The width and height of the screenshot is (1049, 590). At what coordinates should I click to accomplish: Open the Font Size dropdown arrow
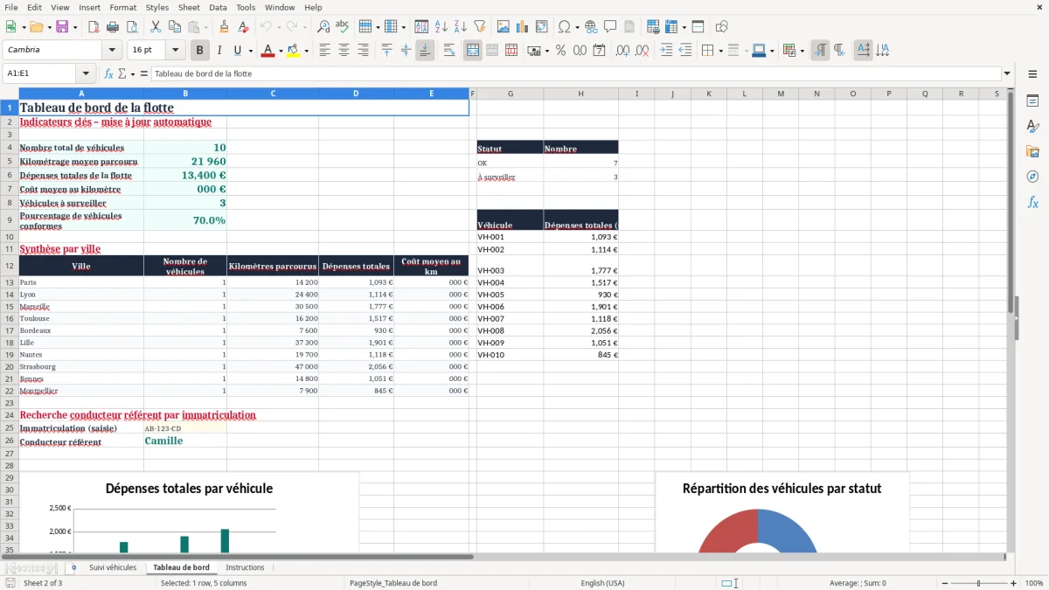[175, 51]
